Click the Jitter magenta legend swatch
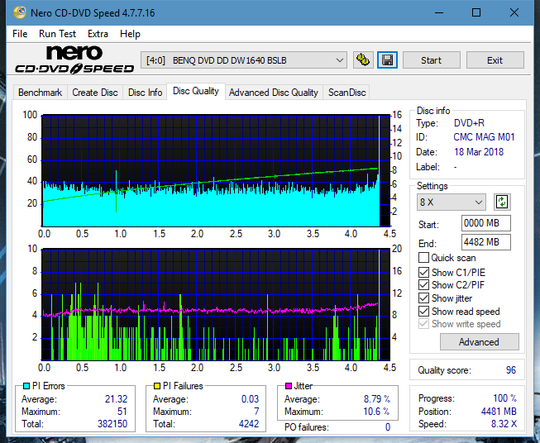Viewport: 540px width, 443px height. [289, 386]
